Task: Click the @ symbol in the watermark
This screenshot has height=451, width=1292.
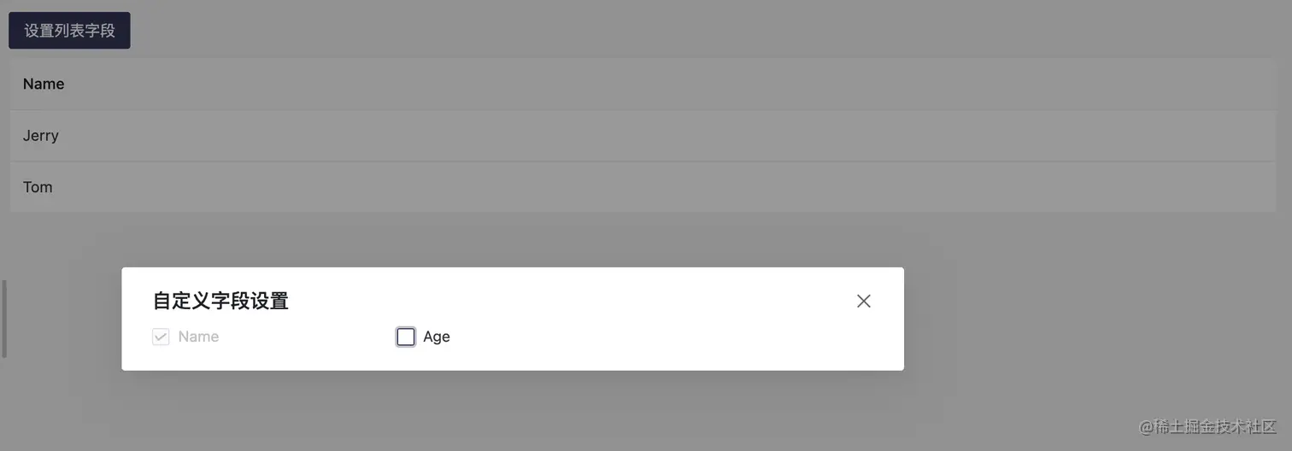Action: coord(1147,426)
